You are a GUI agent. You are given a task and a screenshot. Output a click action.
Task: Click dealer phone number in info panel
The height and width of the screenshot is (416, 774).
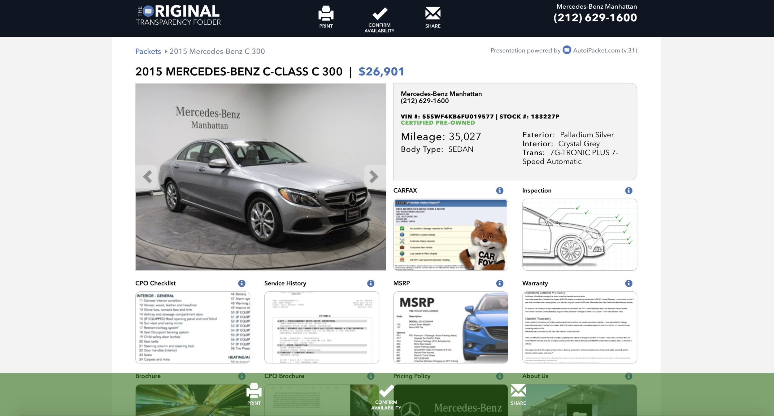pos(424,101)
